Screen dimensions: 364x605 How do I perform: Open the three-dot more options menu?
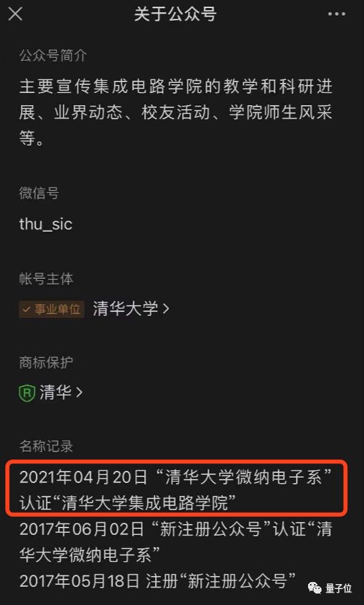tap(336, 14)
